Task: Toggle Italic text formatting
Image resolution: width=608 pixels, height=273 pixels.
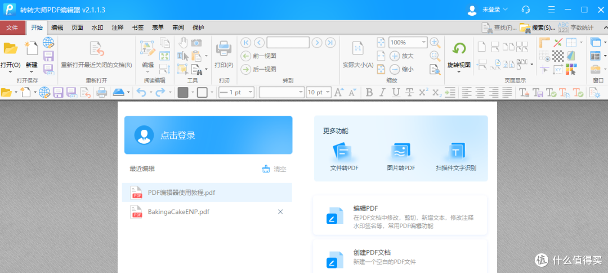Action: click(x=382, y=93)
